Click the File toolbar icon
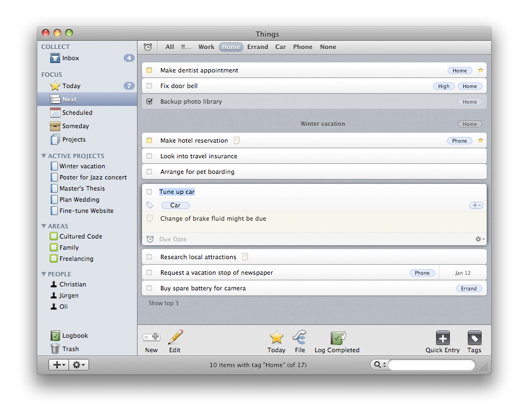This screenshot has width=529, height=418. (x=300, y=337)
